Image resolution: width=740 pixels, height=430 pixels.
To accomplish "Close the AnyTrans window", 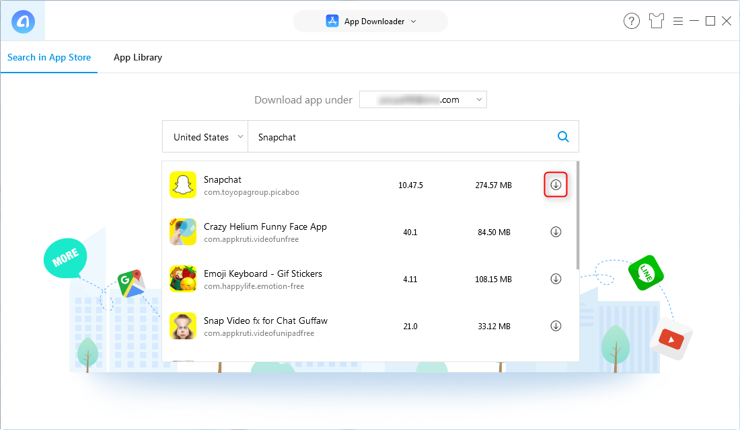I will [727, 21].
